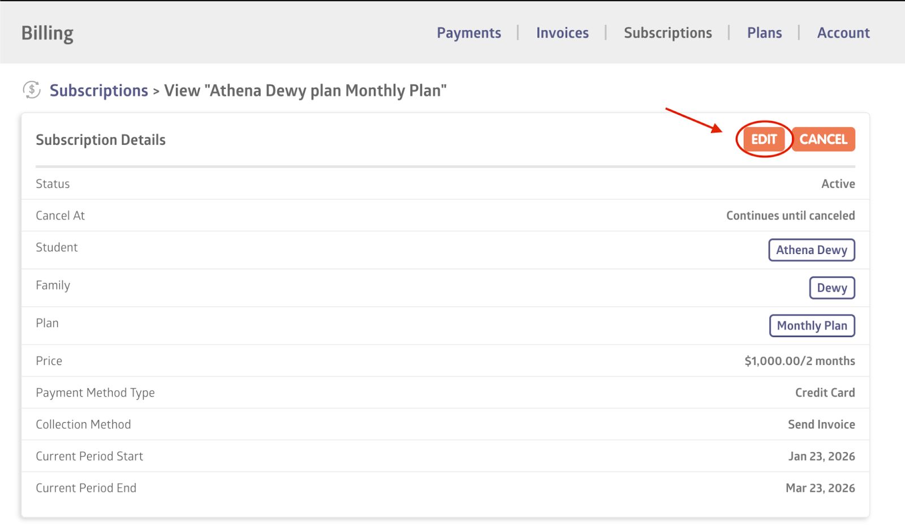Open the Athena Dewy student tag
The height and width of the screenshot is (525, 905).
click(811, 250)
